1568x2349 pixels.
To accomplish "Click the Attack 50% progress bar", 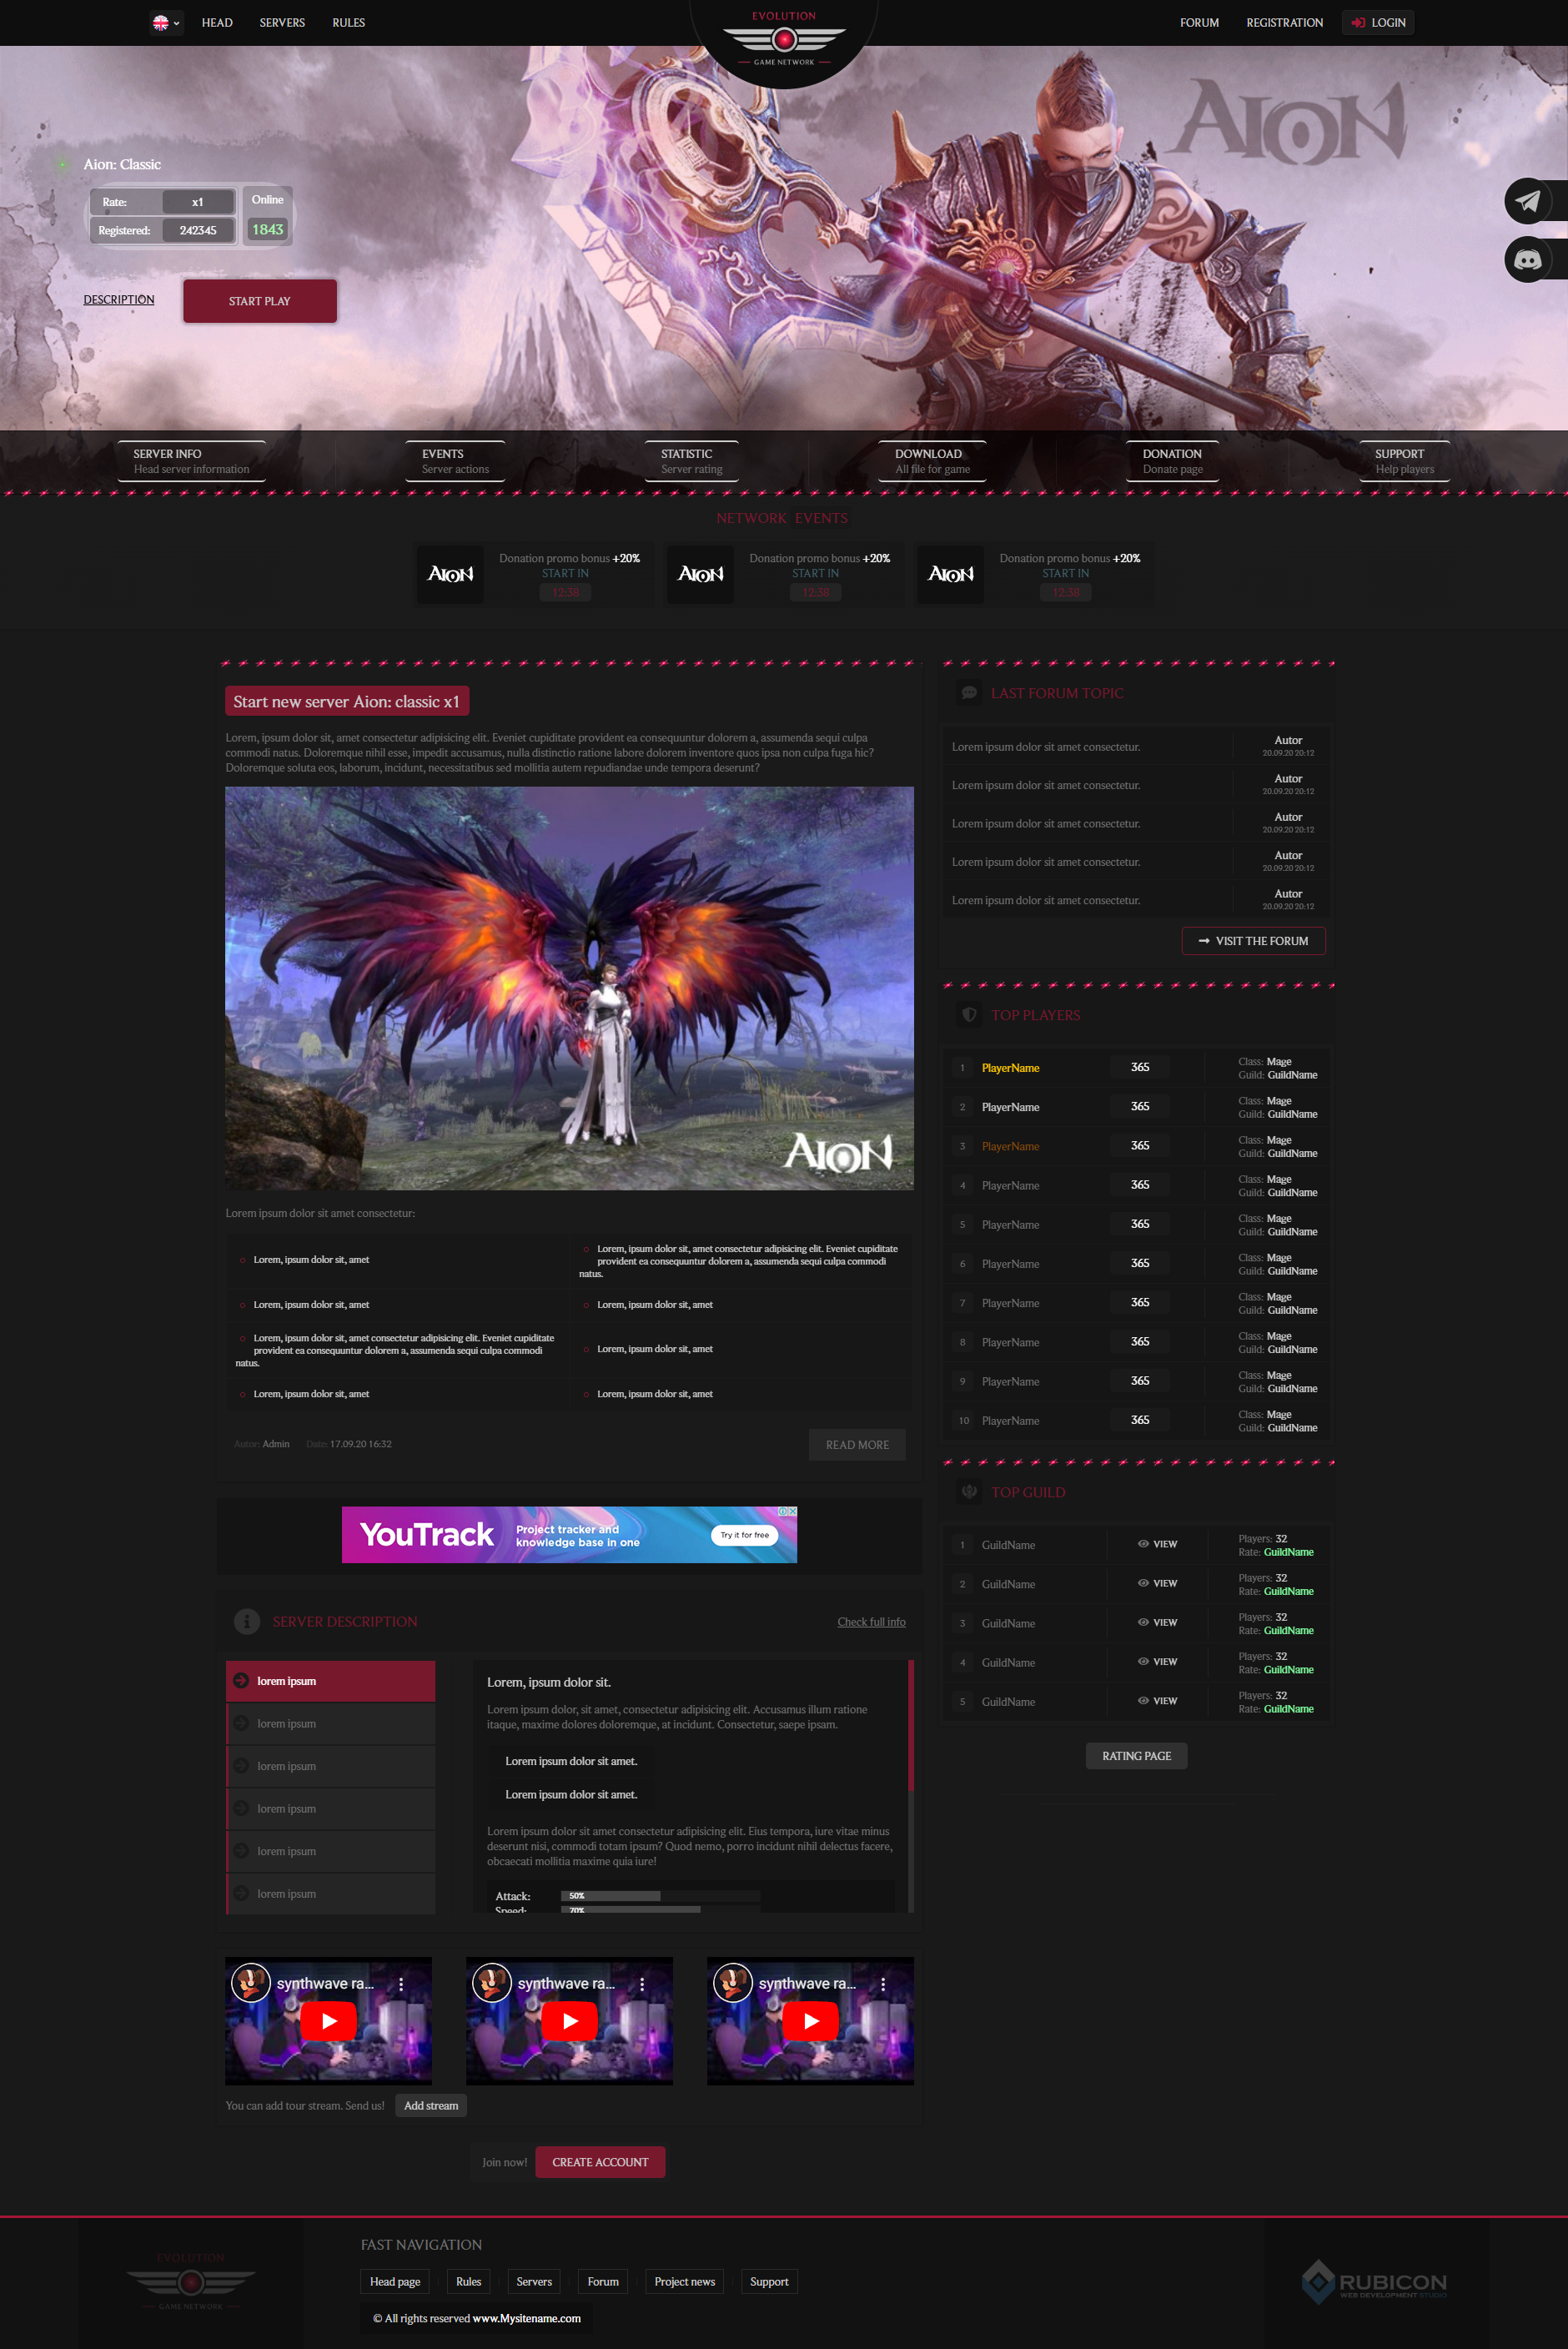I will point(660,1896).
